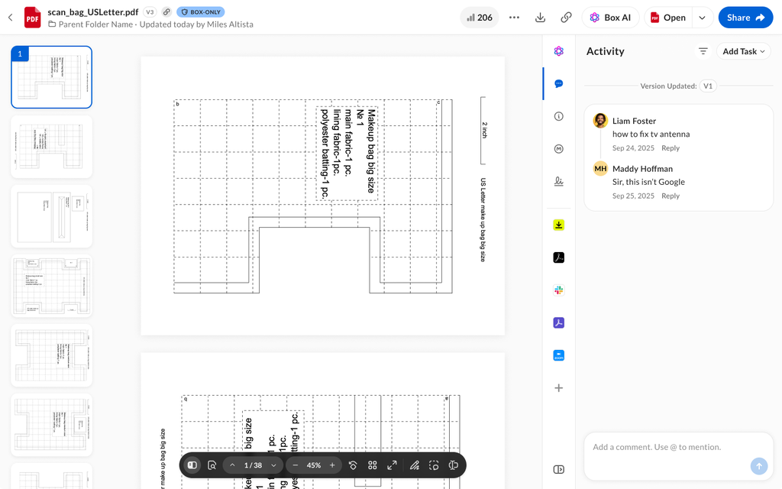Activate the text highlight annotation tool
This screenshot has width=782, height=489.
point(454,465)
